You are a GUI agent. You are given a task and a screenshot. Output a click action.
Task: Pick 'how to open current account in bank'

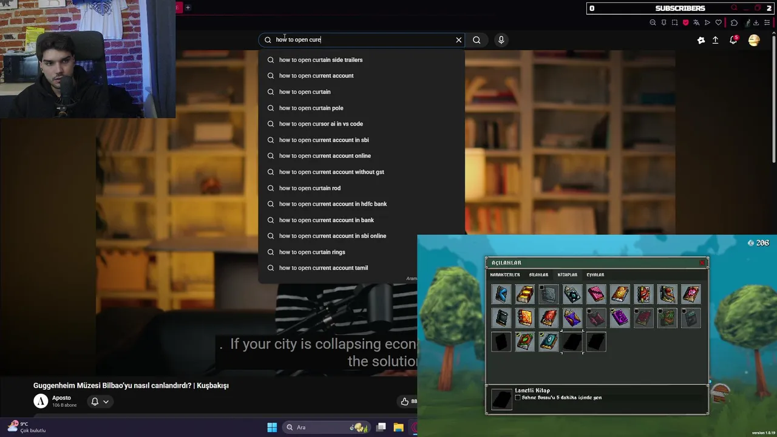361,220
